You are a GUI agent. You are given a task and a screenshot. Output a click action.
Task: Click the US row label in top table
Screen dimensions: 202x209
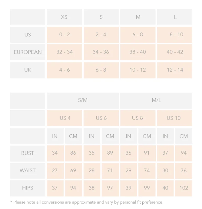tap(28, 35)
